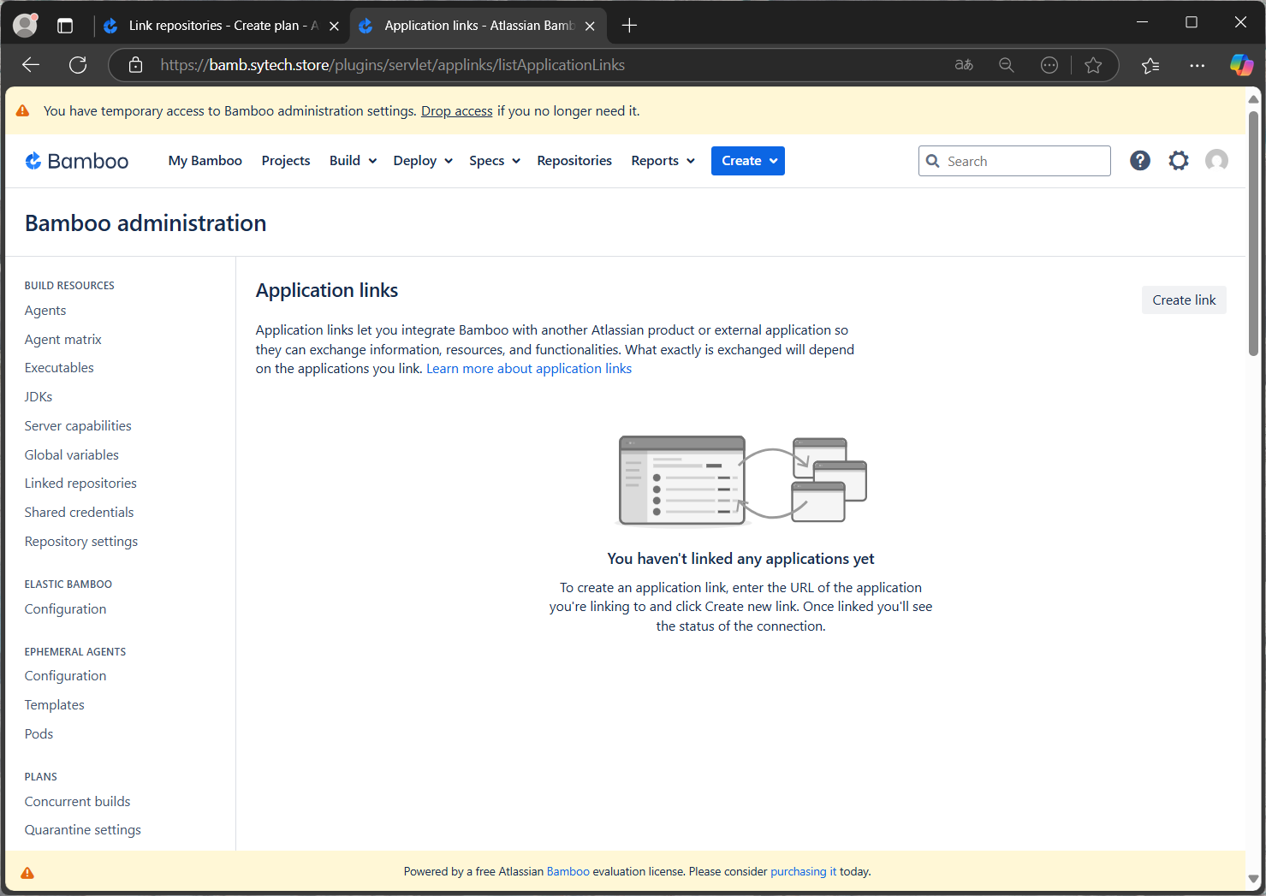Click the Drop access link
Viewport: 1266px width, 896px height.
456,111
